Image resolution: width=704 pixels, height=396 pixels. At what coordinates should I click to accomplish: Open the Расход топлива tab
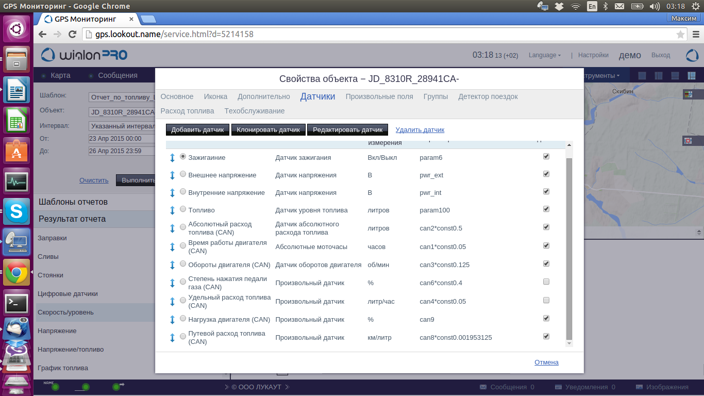(187, 111)
